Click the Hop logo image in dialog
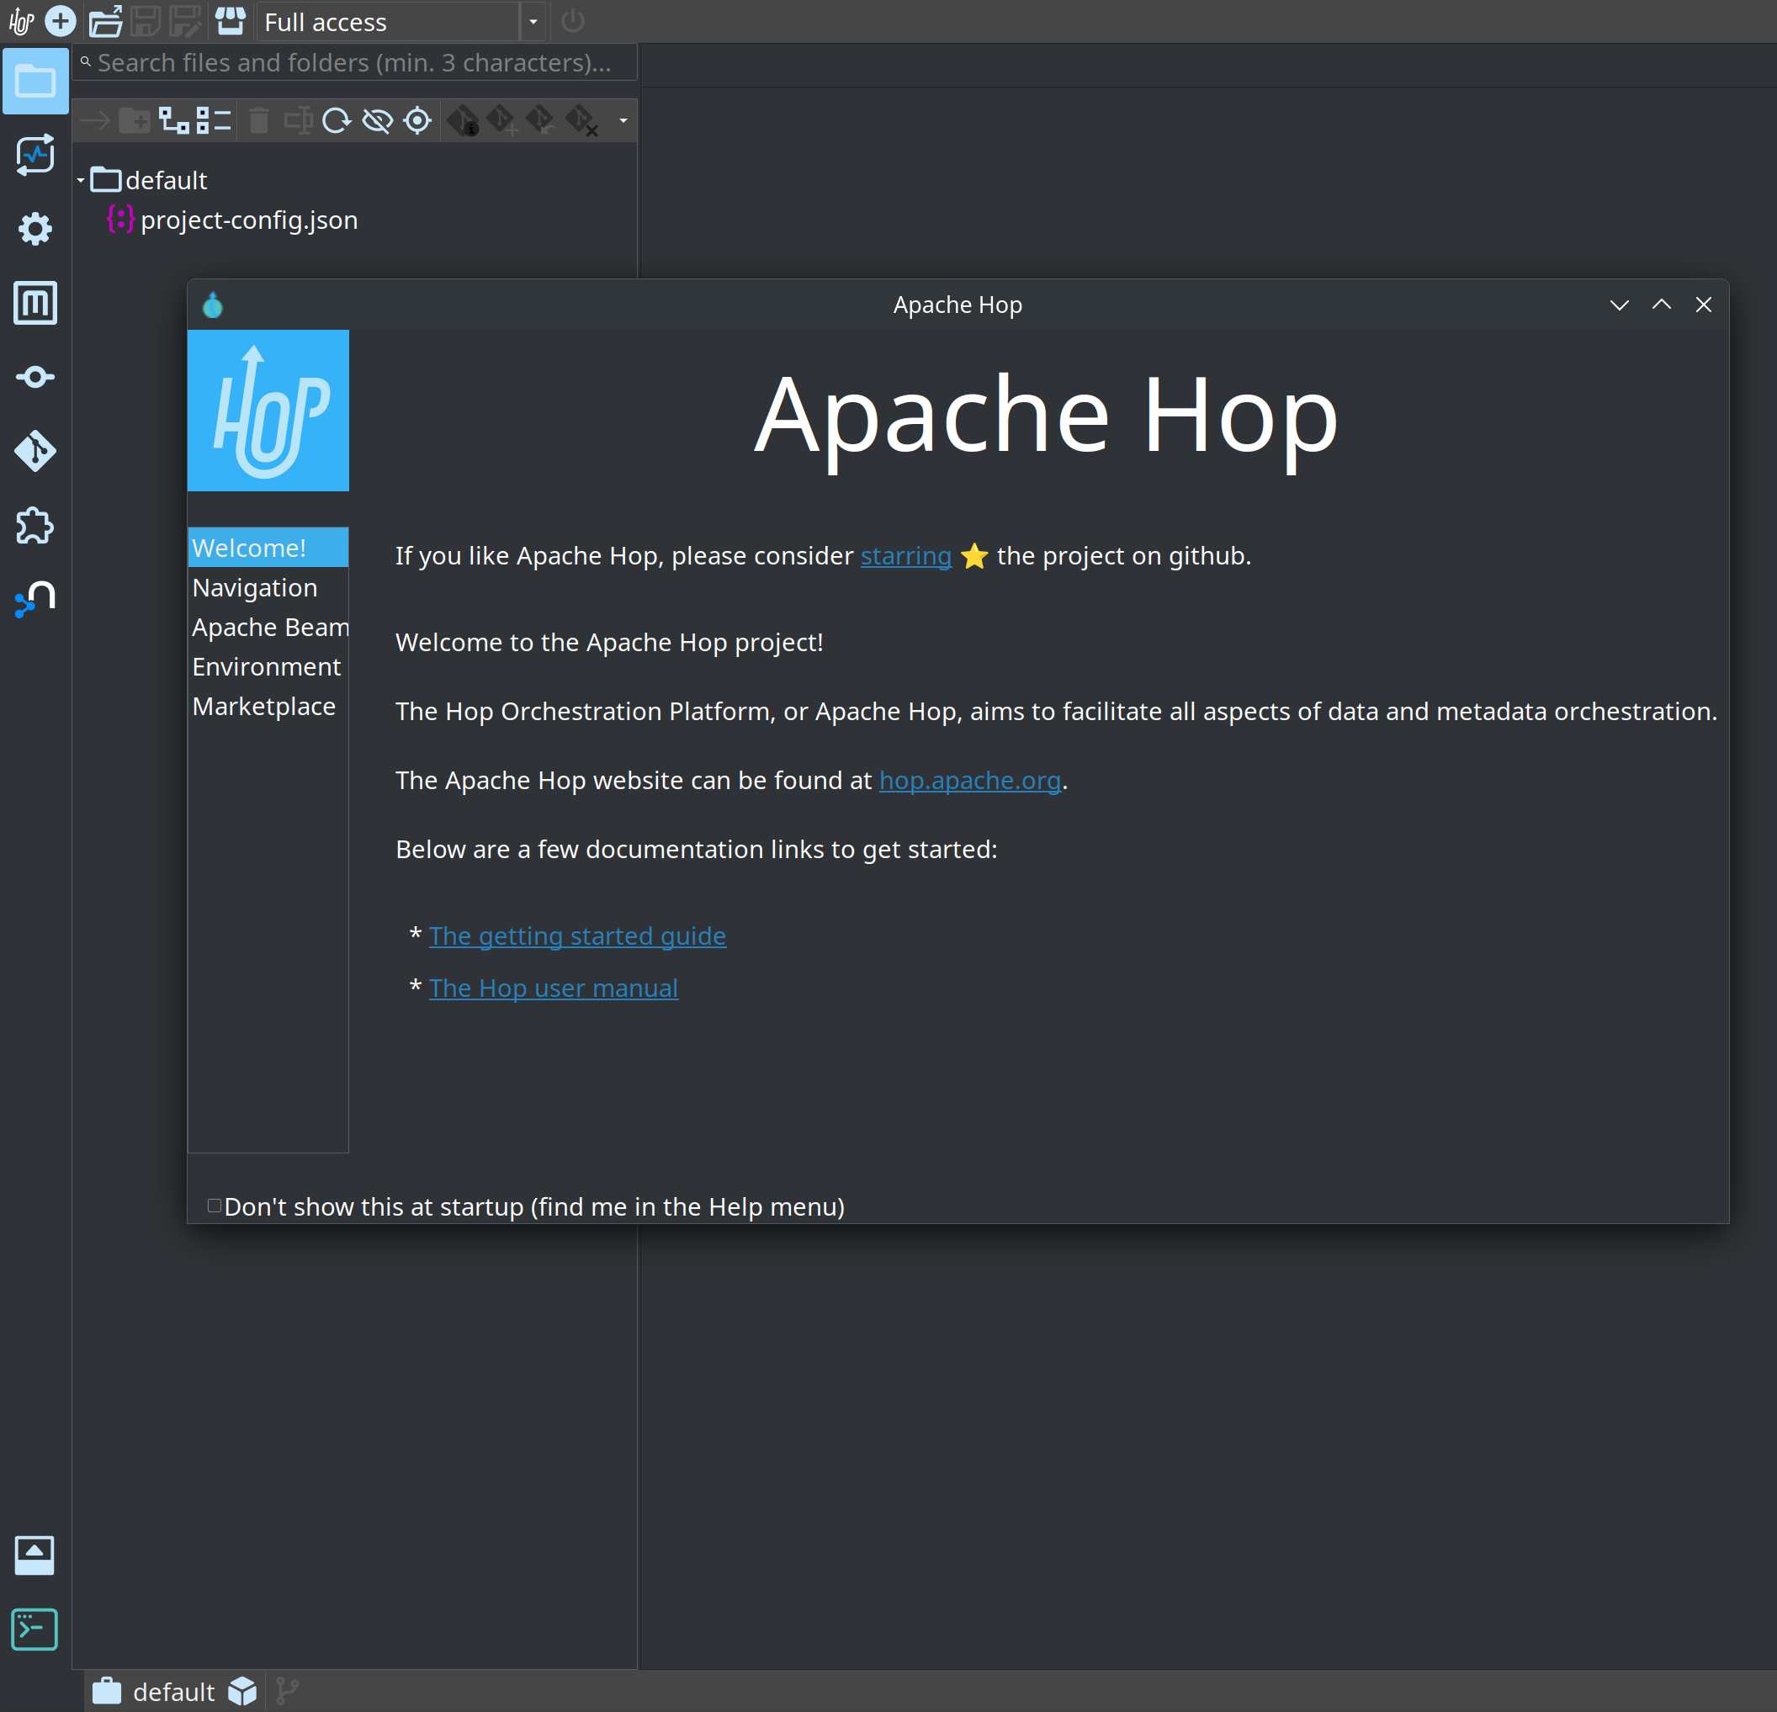Viewport: 1777px width, 1712px height. tap(268, 411)
